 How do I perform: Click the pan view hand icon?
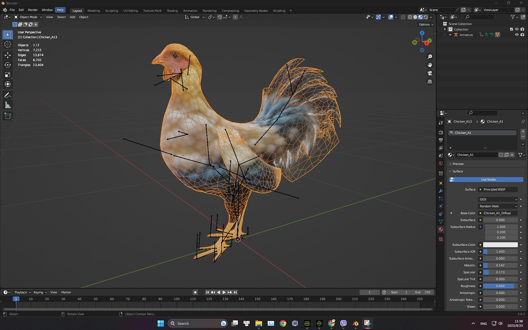(x=430, y=65)
